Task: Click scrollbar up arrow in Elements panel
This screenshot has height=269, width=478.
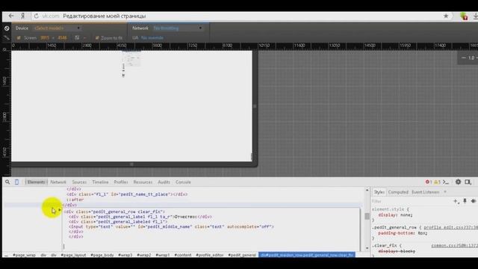Action: coord(367,190)
